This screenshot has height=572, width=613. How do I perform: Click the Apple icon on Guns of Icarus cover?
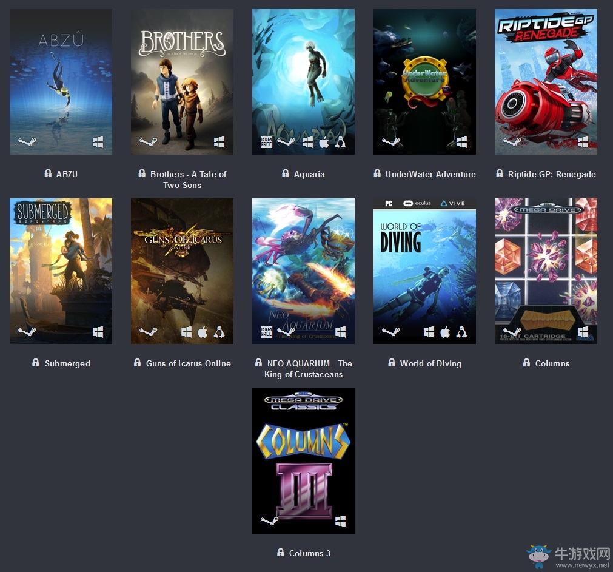203,332
